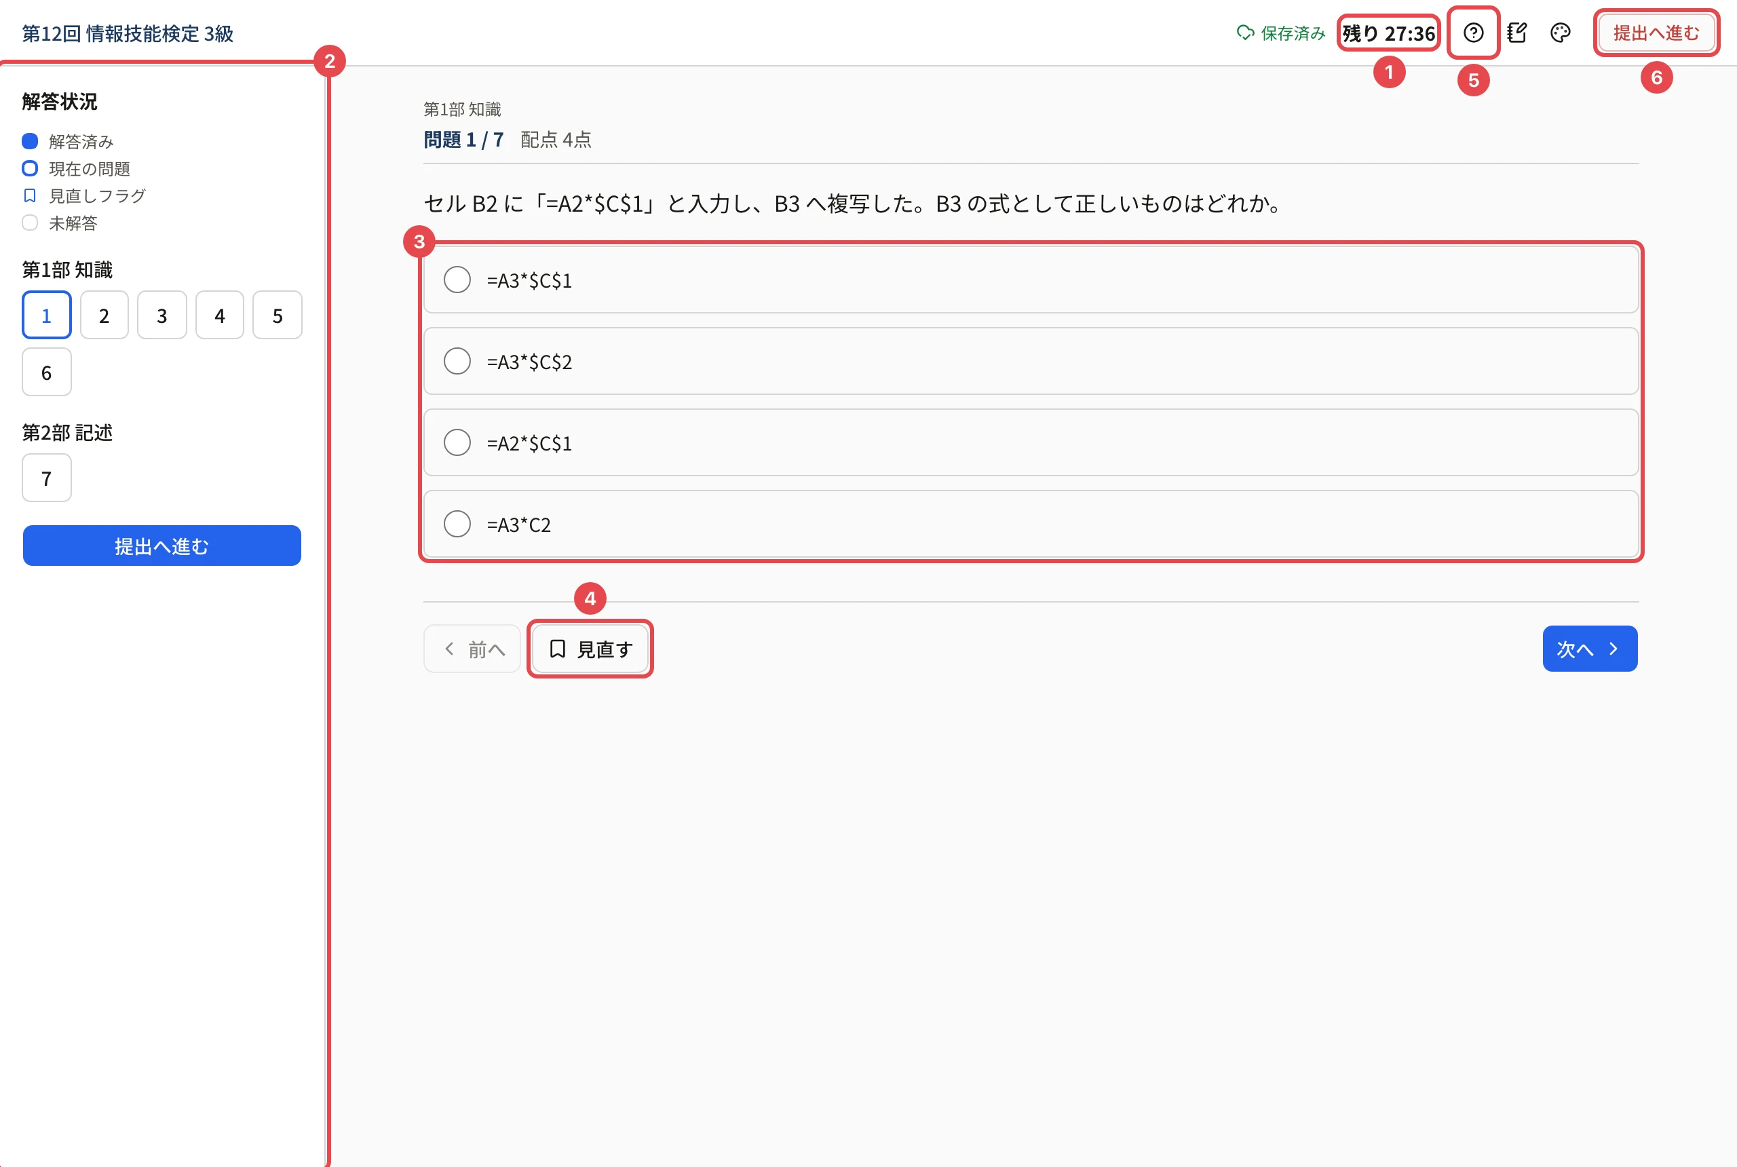Select the radio option =A3*$C$2
Screen dimensions: 1737x1167
1031,361
